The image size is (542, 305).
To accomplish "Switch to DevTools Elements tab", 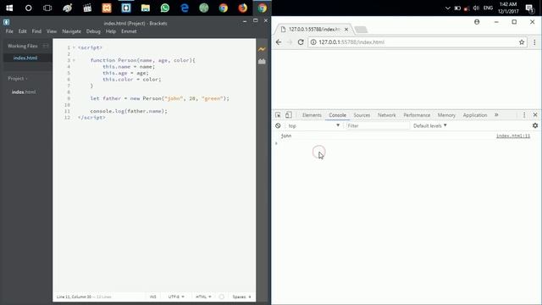I will pyautogui.click(x=312, y=115).
